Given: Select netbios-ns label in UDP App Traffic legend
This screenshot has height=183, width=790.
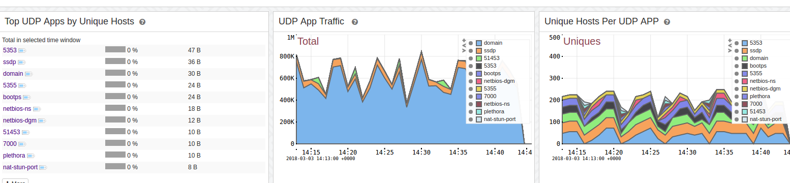Looking at the screenshot, I should [497, 104].
